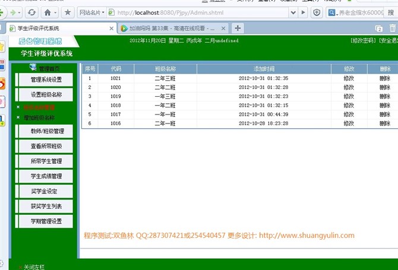This screenshot has width=398, height=270.
Task: Click the 搜 search button
Action: point(391,12)
